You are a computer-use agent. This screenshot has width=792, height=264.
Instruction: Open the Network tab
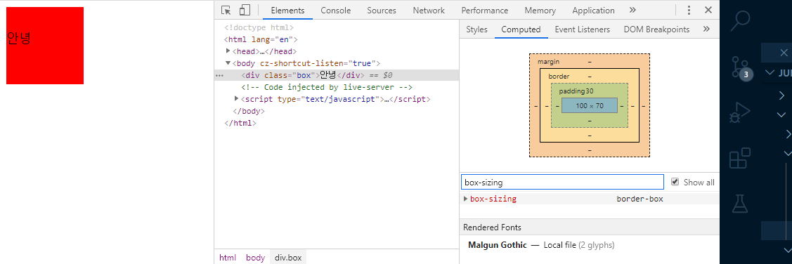(x=429, y=10)
